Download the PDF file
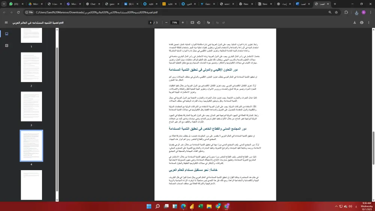 coord(355,22)
